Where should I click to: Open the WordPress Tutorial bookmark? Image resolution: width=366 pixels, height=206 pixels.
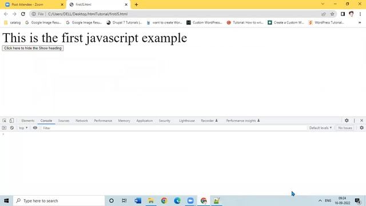(x=327, y=23)
